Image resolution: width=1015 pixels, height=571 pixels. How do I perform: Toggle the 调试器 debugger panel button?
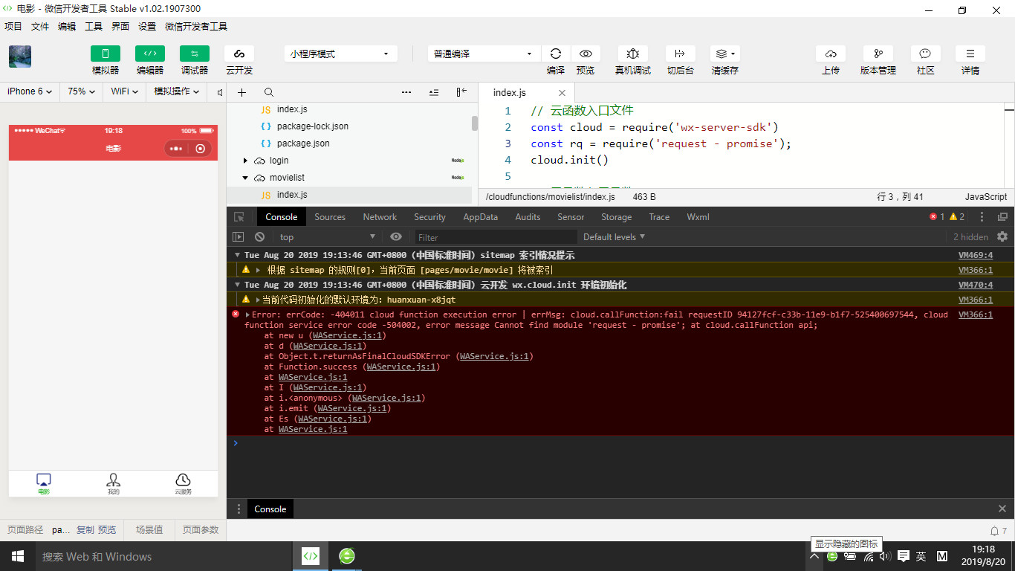195,54
